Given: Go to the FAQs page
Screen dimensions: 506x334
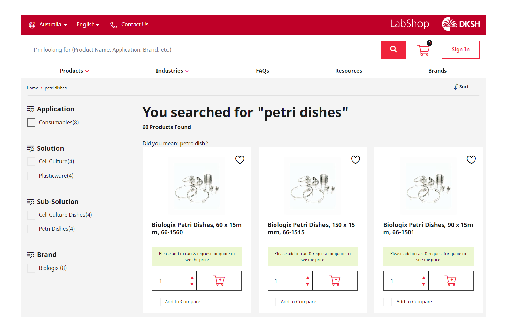Looking at the screenshot, I should [x=262, y=71].
